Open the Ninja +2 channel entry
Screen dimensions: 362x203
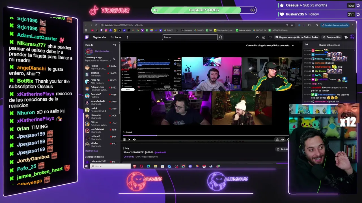pos(101,81)
